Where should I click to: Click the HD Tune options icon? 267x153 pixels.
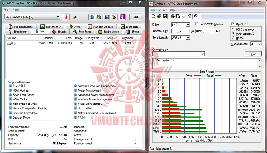point(114,17)
